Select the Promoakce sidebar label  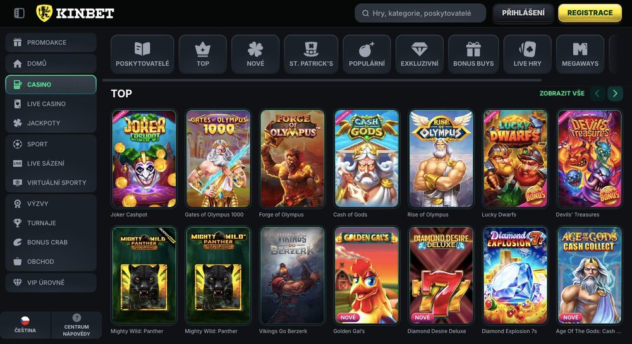pyautogui.click(x=47, y=42)
